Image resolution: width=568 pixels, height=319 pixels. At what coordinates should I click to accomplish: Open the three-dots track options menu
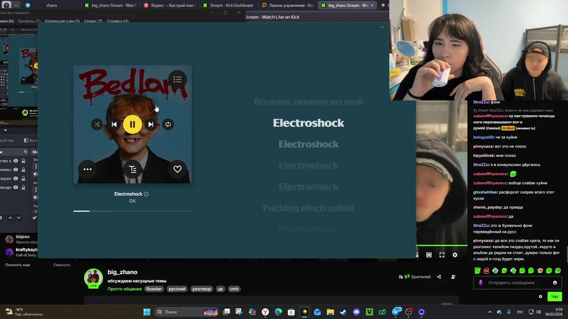[87, 169]
